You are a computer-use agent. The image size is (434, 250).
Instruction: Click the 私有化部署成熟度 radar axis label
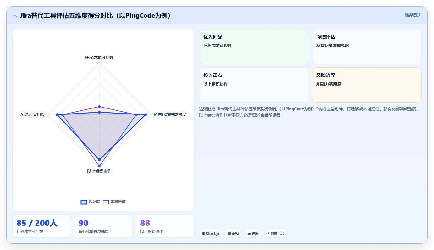(170, 114)
